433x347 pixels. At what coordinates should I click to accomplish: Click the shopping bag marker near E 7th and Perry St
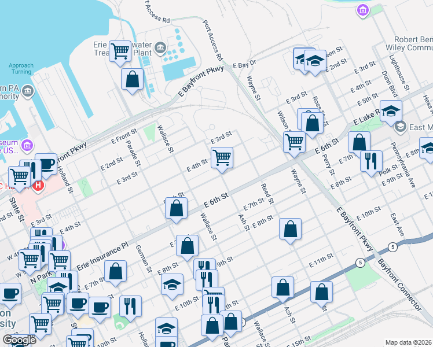point(359,143)
